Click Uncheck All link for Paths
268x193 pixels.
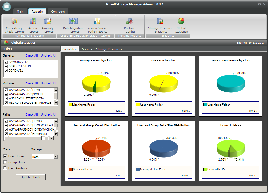tap(48, 114)
